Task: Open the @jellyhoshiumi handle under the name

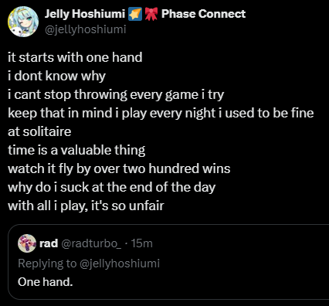Action: click(x=85, y=29)
